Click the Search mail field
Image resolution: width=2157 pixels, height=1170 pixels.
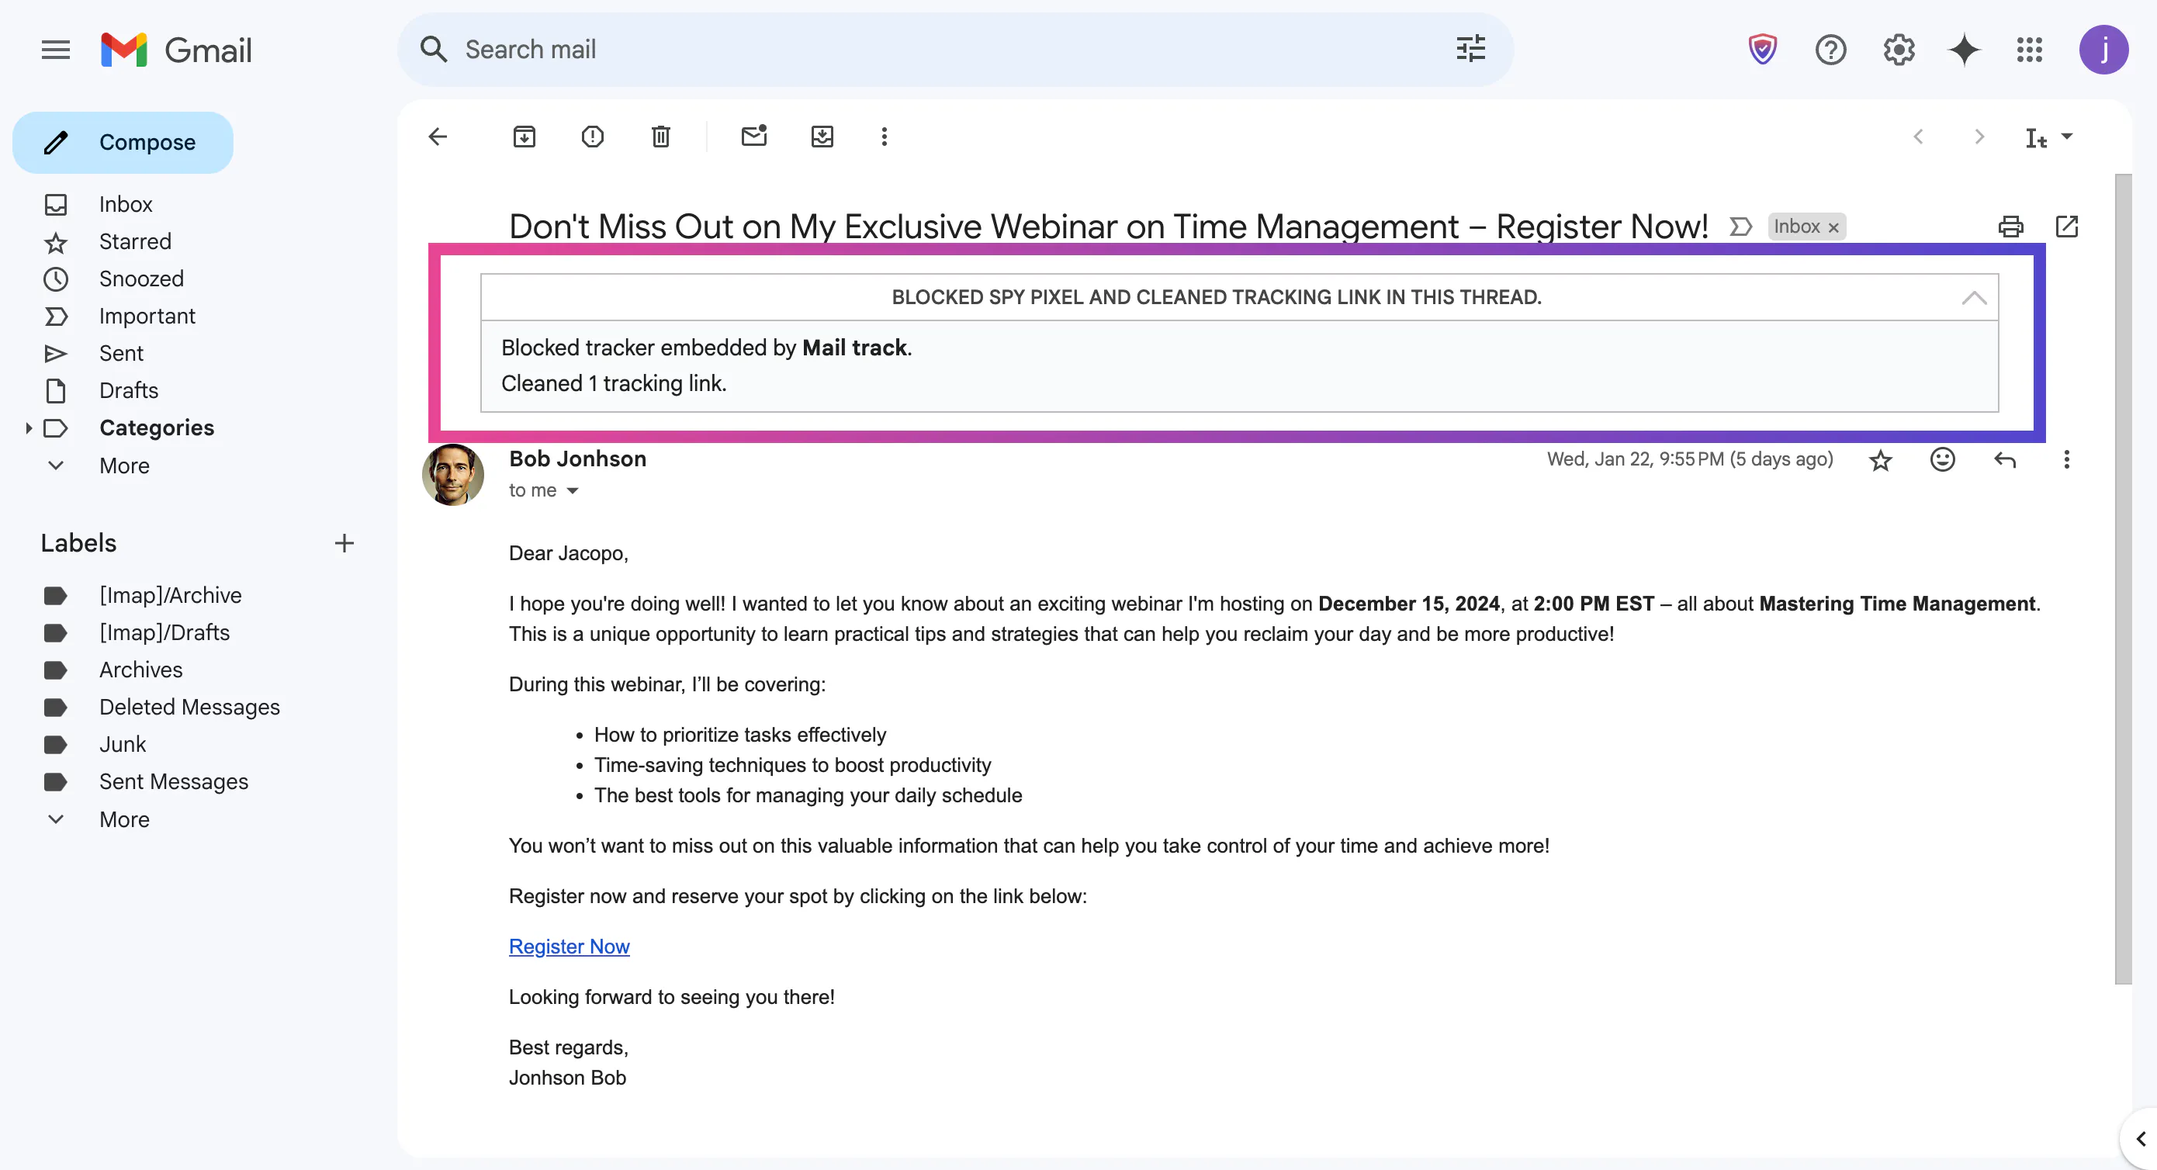pyautogui.click(x=954, y=50)
